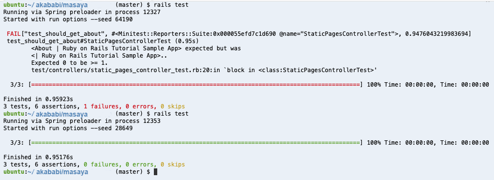Click the test_should_get_about#StaticPagesControllerTest line
Viewport: 494px width, 180px height.
[x=103, y=41]
